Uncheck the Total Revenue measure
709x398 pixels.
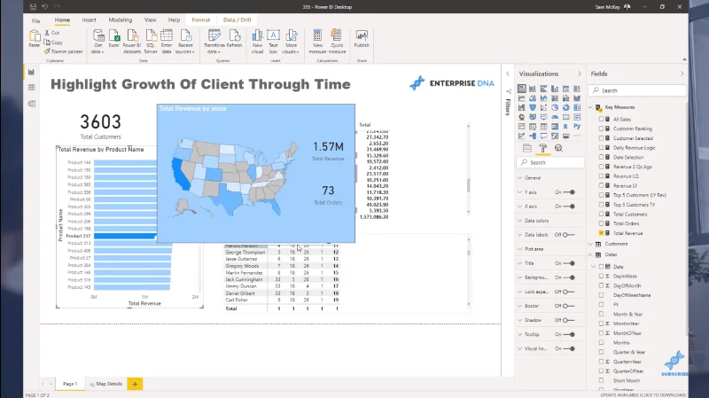point(602,233)
